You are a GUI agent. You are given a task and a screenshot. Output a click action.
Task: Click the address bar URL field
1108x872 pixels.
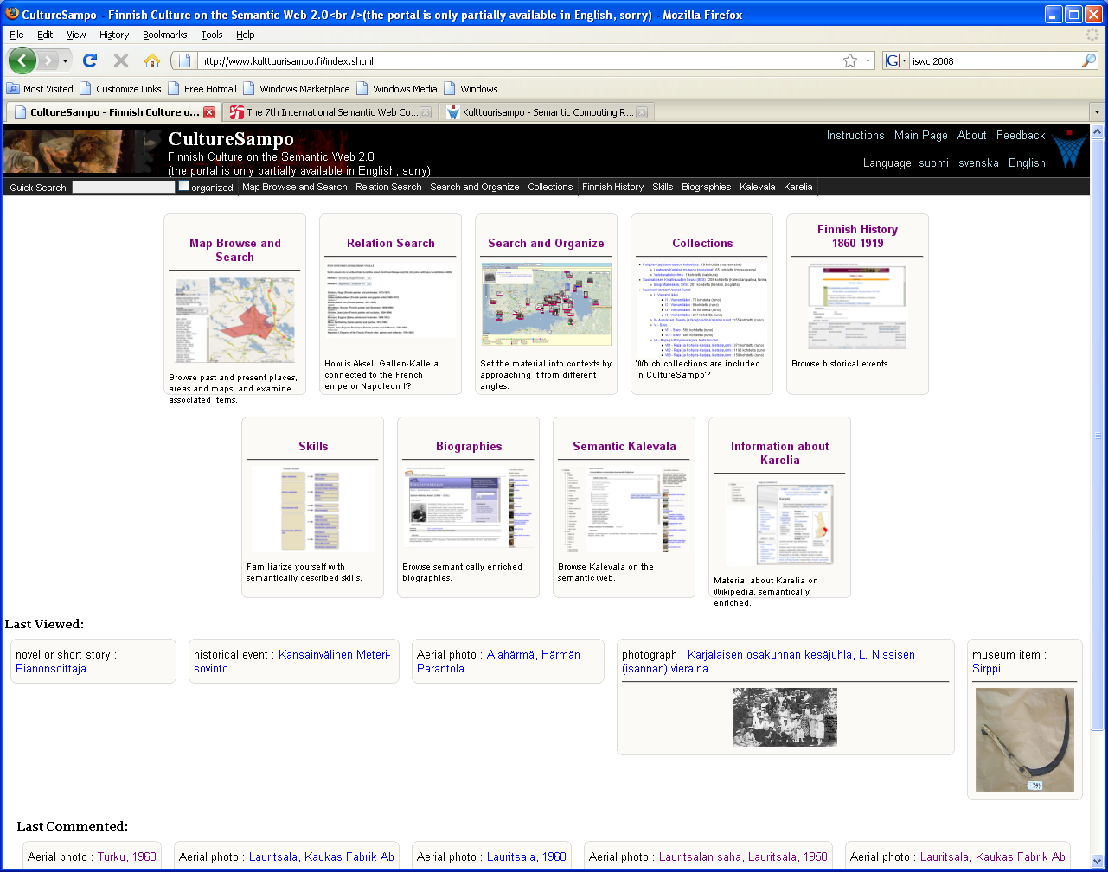[519, 60]
